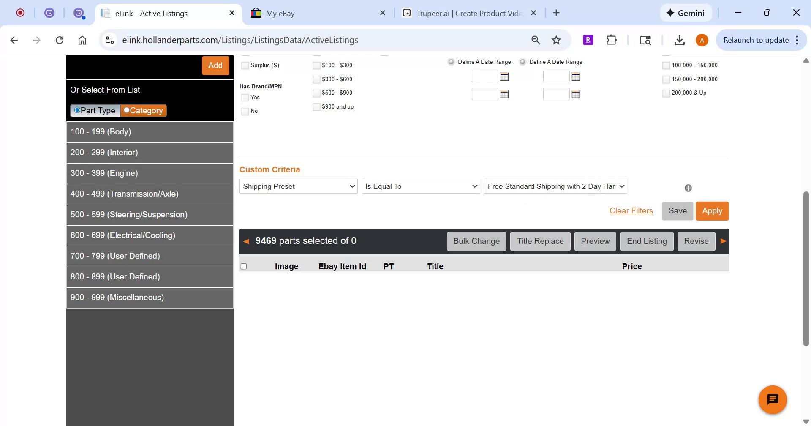The image size is (811, 426).
Task: Click the Apply button
Action: (x=712, y=210)
